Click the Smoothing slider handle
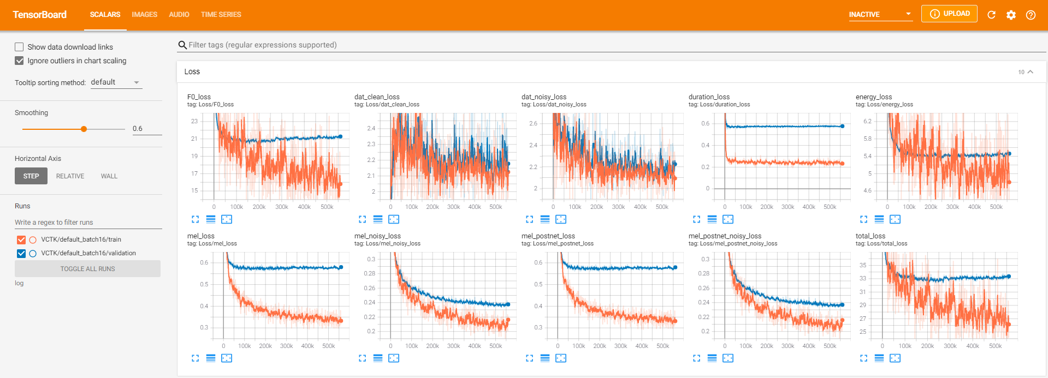This screenshot has width=1048, height=378. [84, 129]
